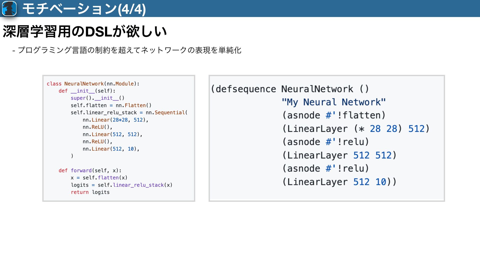Image resolution: width=480 pixels, height=270 pixels.
Task: Click the 'def __init__(self):' line
Action: tap(87, 91)
